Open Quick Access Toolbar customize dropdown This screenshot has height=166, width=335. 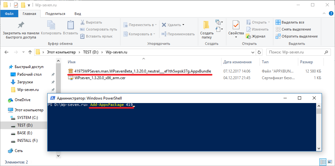click(x=29, y=5)
